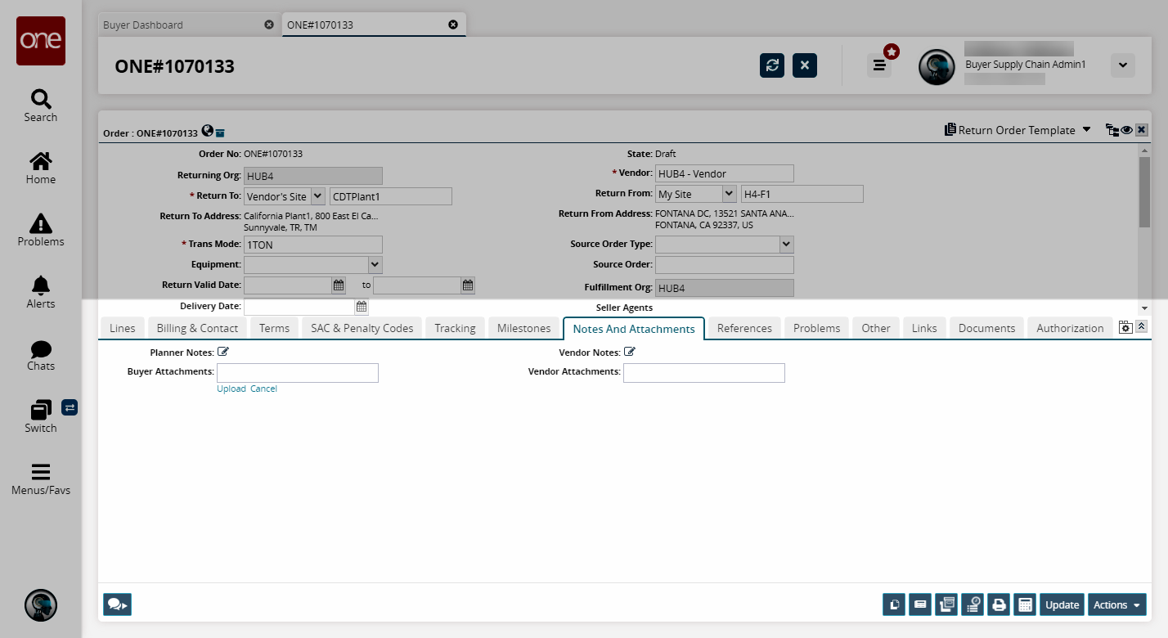Toggle the eye visibility icon in order header
This screenshot has height=638, width=1168.
pos(1126,130)
